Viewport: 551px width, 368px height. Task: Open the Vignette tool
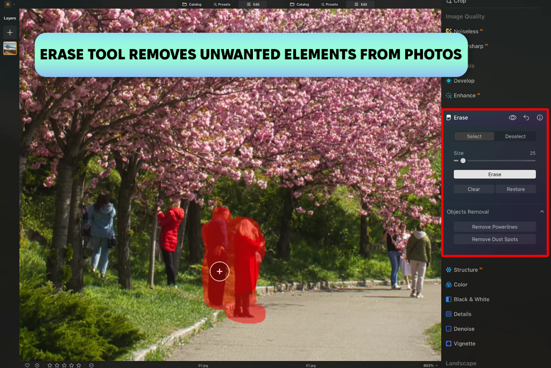(x=461, y=344)
